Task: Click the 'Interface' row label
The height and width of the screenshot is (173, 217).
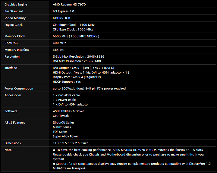Action: click(x=11, y=68)
